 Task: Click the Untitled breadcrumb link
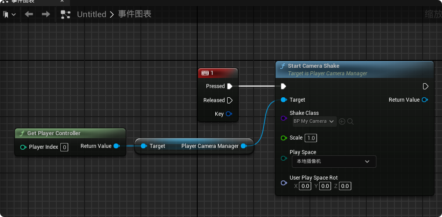pyautogui.click(x=92, y=15)
